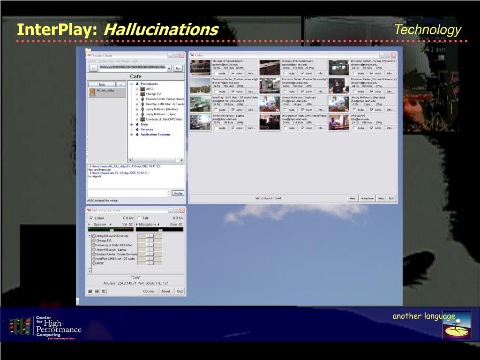Click the AG logo icon in Venue Client title bar
Screen dimensions: 480x360
[x=89, y=55]
